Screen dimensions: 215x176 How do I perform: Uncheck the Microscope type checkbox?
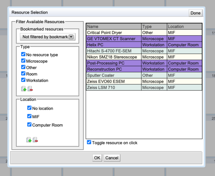pos(23,61)
